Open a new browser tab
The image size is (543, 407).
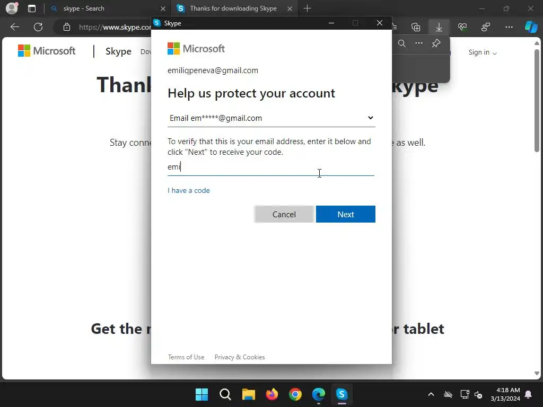point(307,8)
